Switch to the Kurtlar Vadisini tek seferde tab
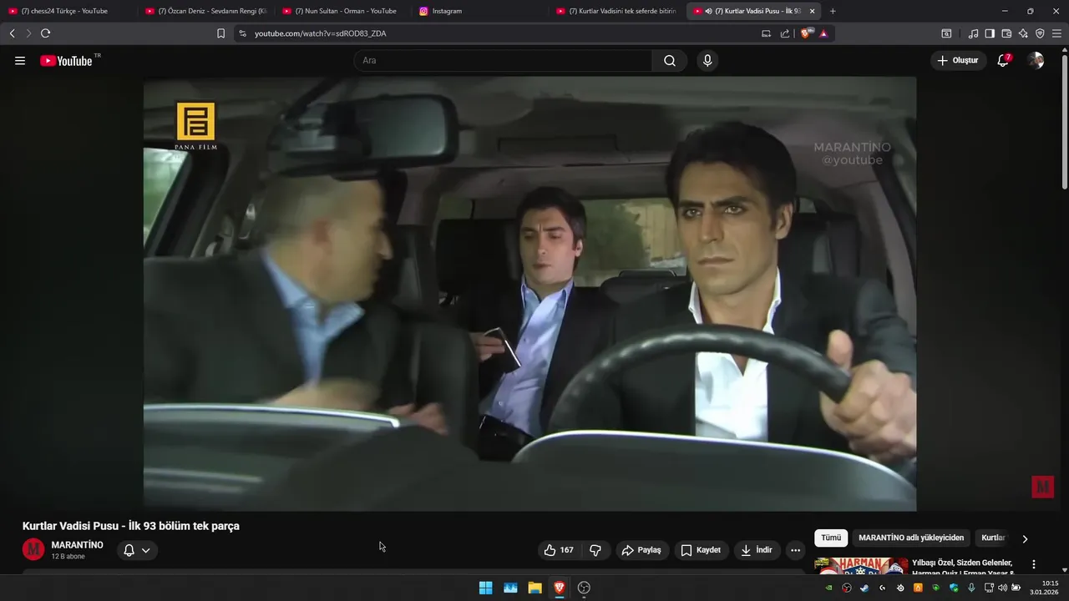 616,11
